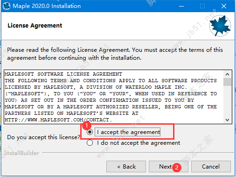Viewport: 236px width, 177px height.
Task: Select "I do not accept the agreement" option
Action: tap(90, 143)
